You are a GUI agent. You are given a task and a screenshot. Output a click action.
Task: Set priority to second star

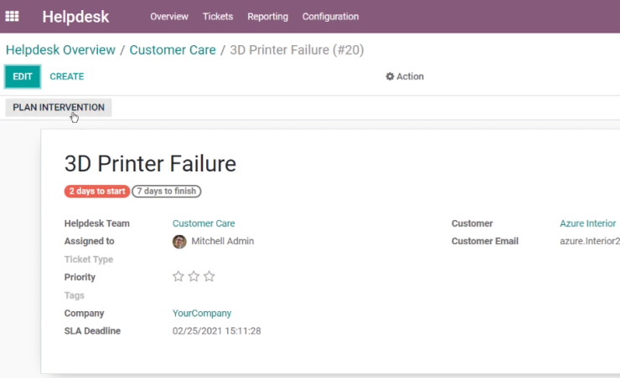point(194,276)
